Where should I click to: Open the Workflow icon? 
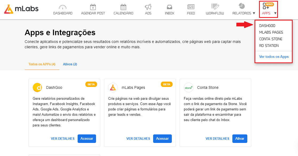click(214, 6)
